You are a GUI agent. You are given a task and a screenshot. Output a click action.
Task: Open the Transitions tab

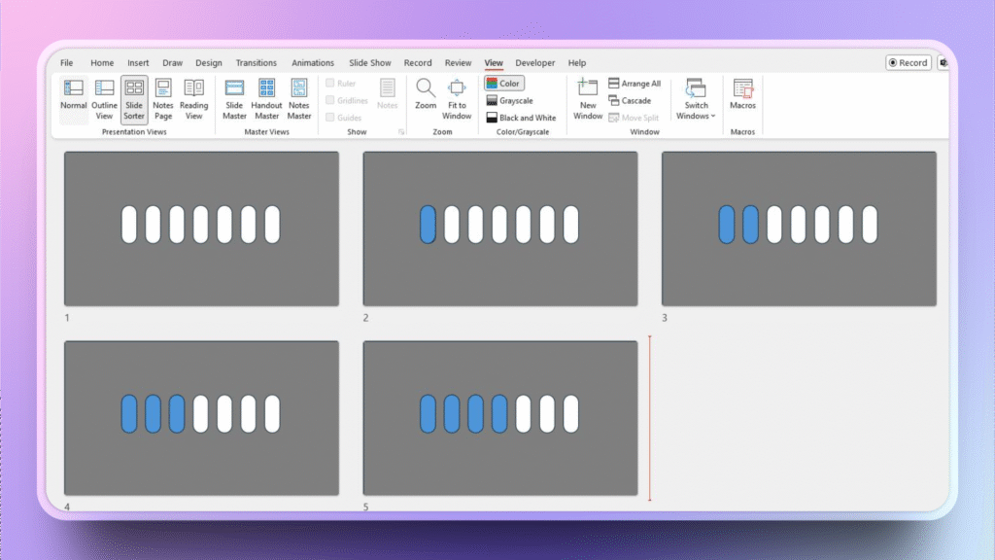(256, 63)
